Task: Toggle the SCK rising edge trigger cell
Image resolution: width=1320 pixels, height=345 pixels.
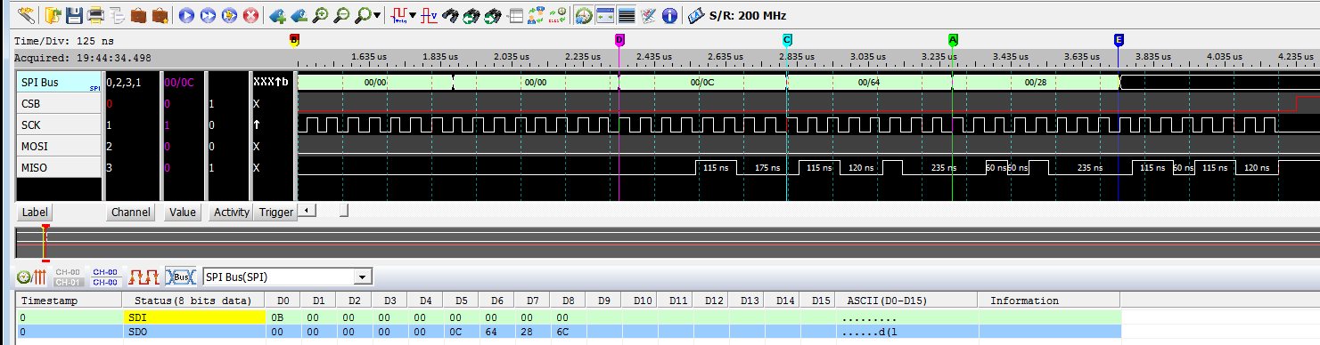Action: 273,125
